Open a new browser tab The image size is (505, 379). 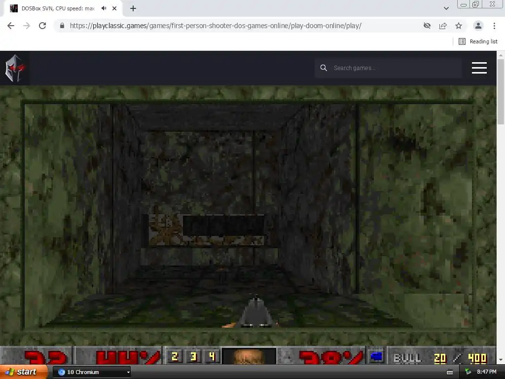[x=133, y=8]
